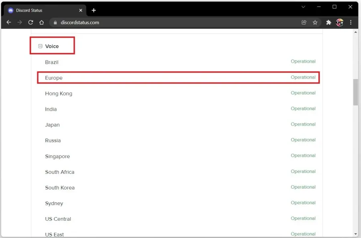Open the tab search dropdown chevron
The image size is (361, 238).
point(303,7)
